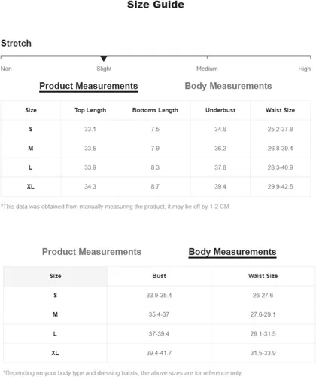This screenshot has width=316, height=377.
Task: Click the Bust column header
Action: (x=159, y=276)
